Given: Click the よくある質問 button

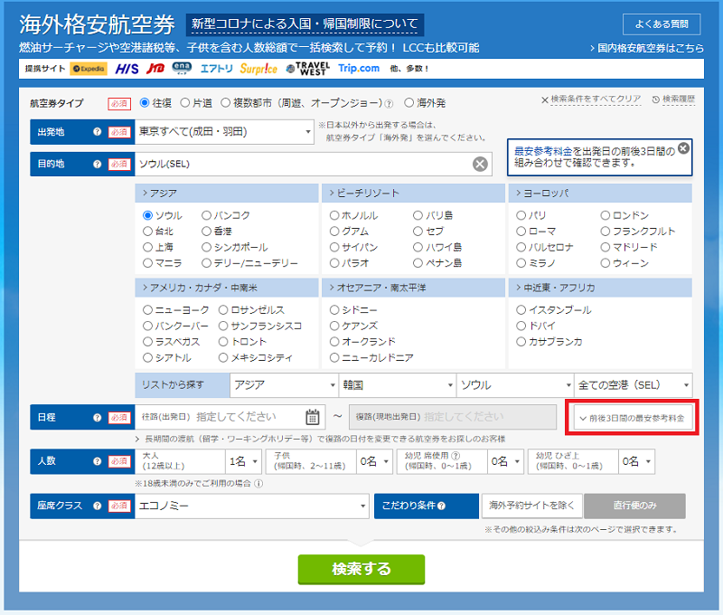Looking at the screenshot, I should tap(662, 24).
